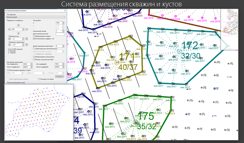Image resolution: width=244 pixels, height=143 pixels.
Task: Select well pad label 175
Action: [x=146, y=116]
